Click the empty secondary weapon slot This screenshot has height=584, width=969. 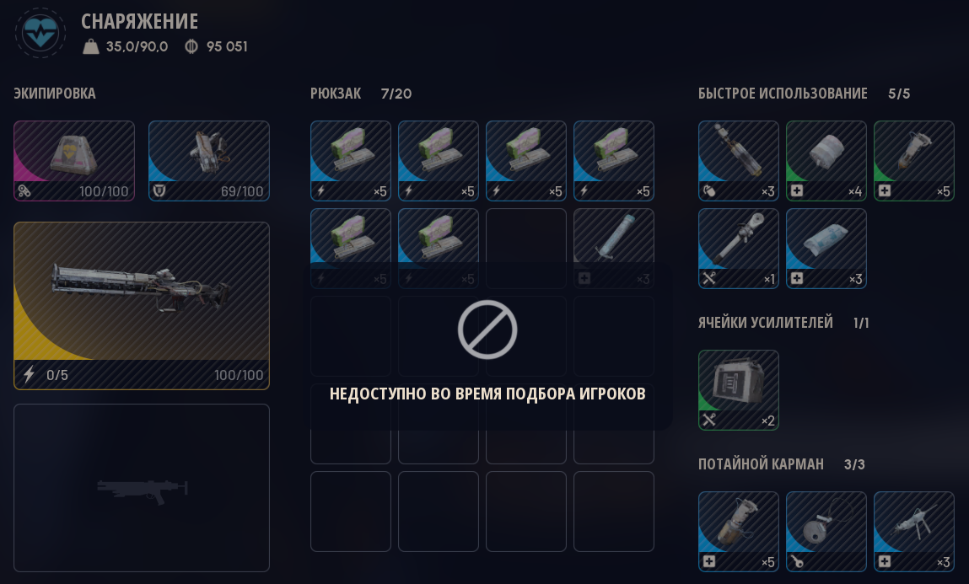[142, 488]
